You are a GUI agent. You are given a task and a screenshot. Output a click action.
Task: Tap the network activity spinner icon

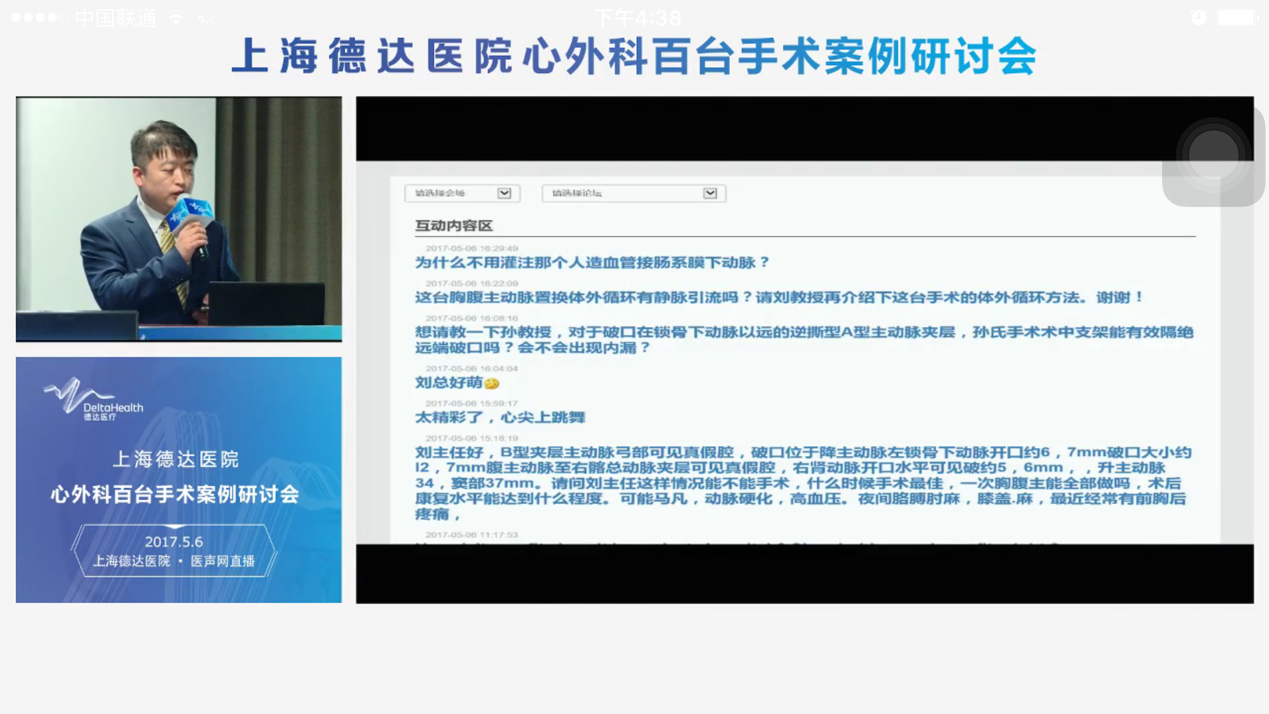pos(206,18)
